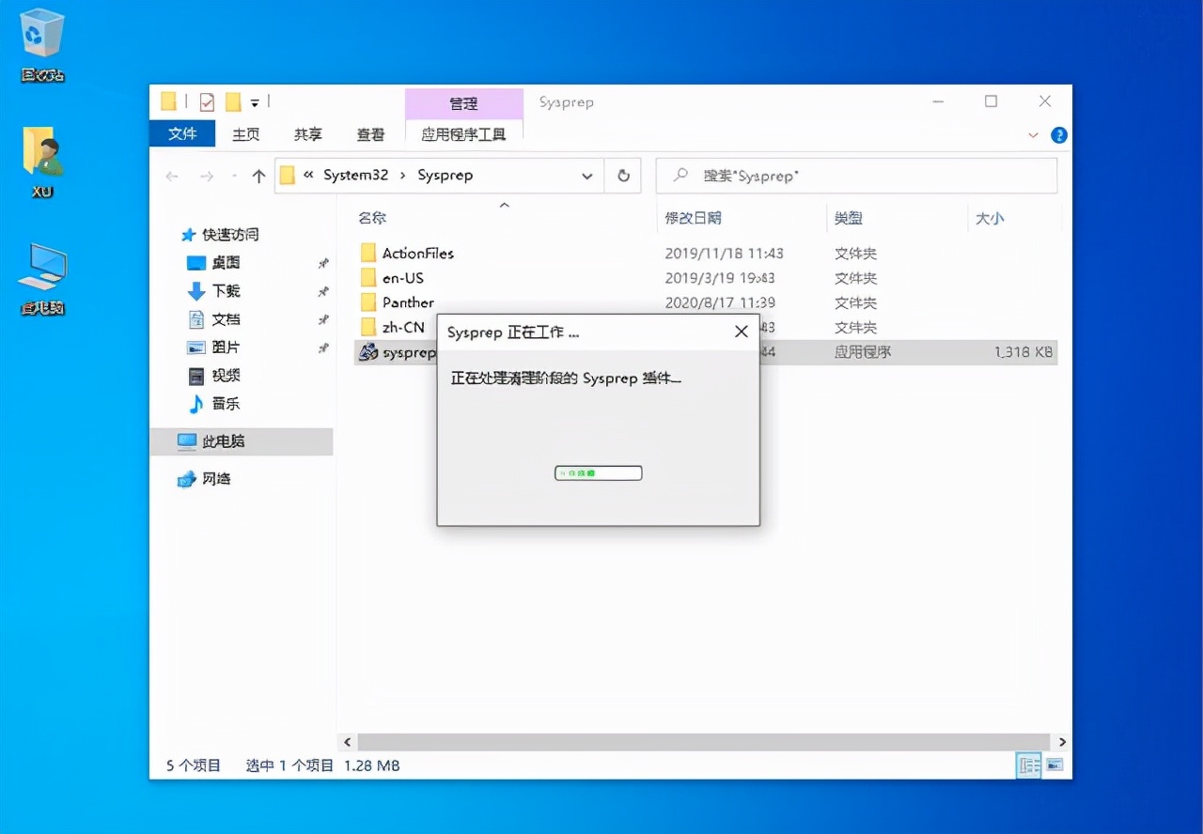The width and height of the screenshot is (1203, 834).
Task: Click the refresh icon in the address bar
Action: tap(623, 175)
